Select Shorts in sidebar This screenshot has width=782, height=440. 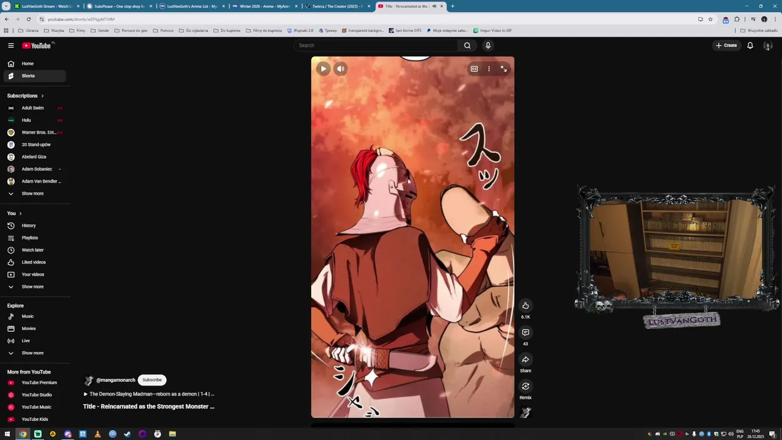click(35, 76)
